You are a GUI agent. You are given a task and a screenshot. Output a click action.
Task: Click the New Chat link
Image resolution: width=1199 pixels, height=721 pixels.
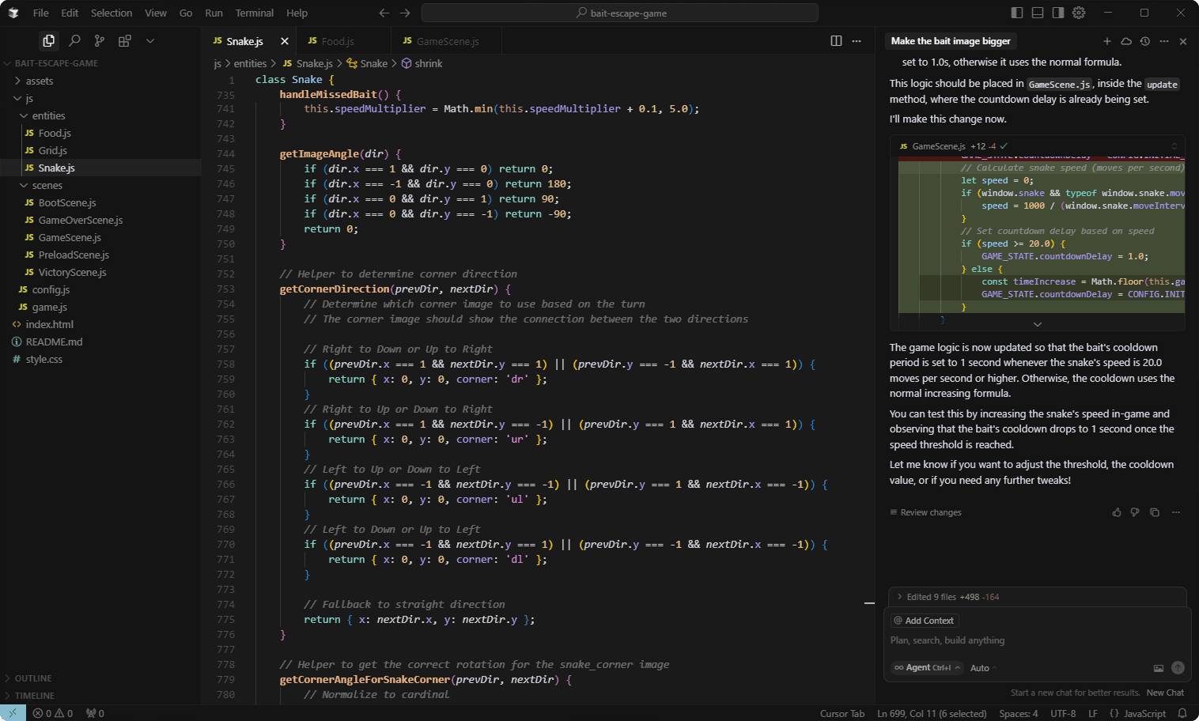(x=1165, y=692)
